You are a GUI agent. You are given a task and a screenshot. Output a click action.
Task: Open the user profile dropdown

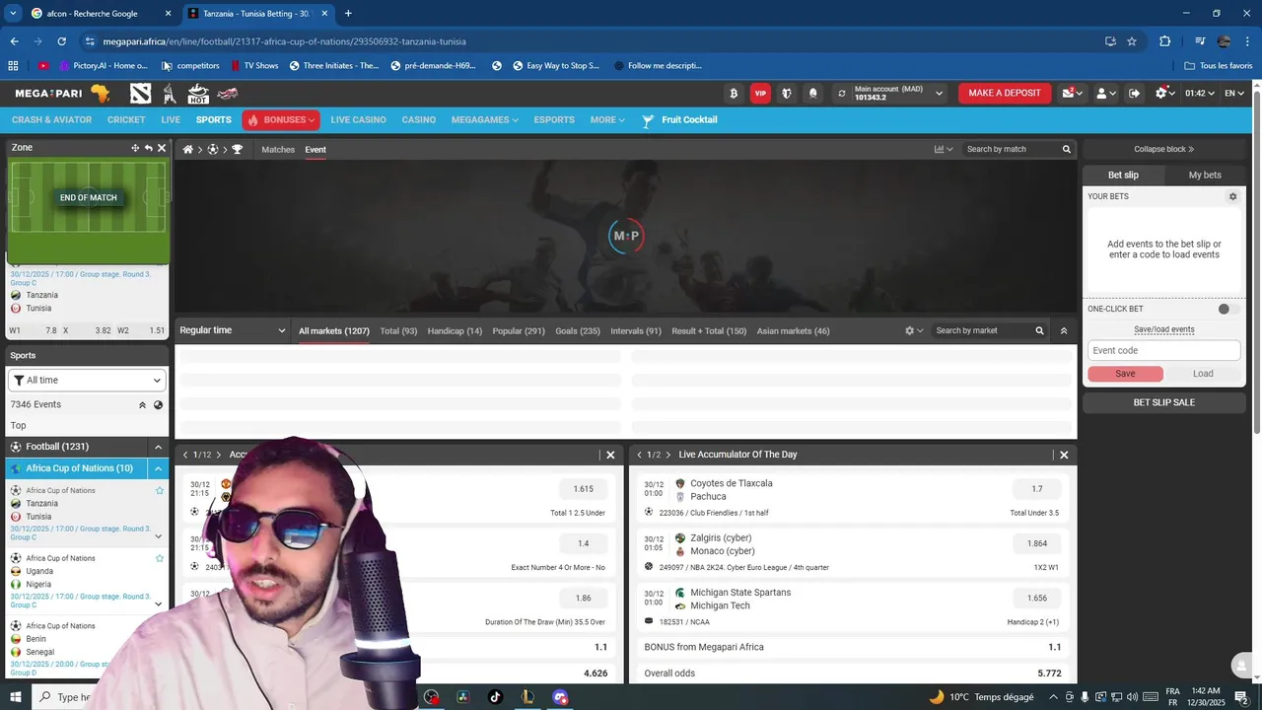[1106, 94]
